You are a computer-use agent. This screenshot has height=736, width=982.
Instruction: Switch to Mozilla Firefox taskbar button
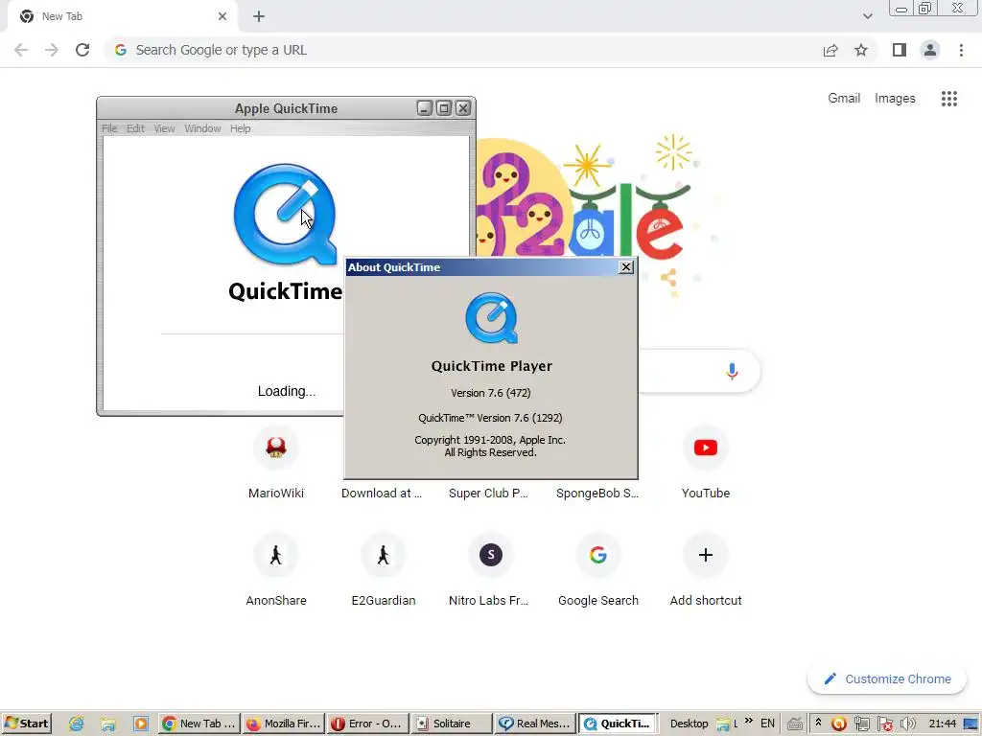283,724
